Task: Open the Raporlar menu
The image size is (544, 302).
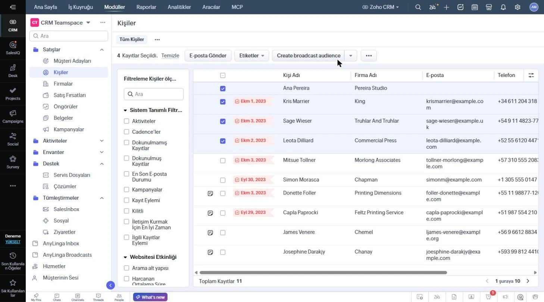Action: coord(146,7)
